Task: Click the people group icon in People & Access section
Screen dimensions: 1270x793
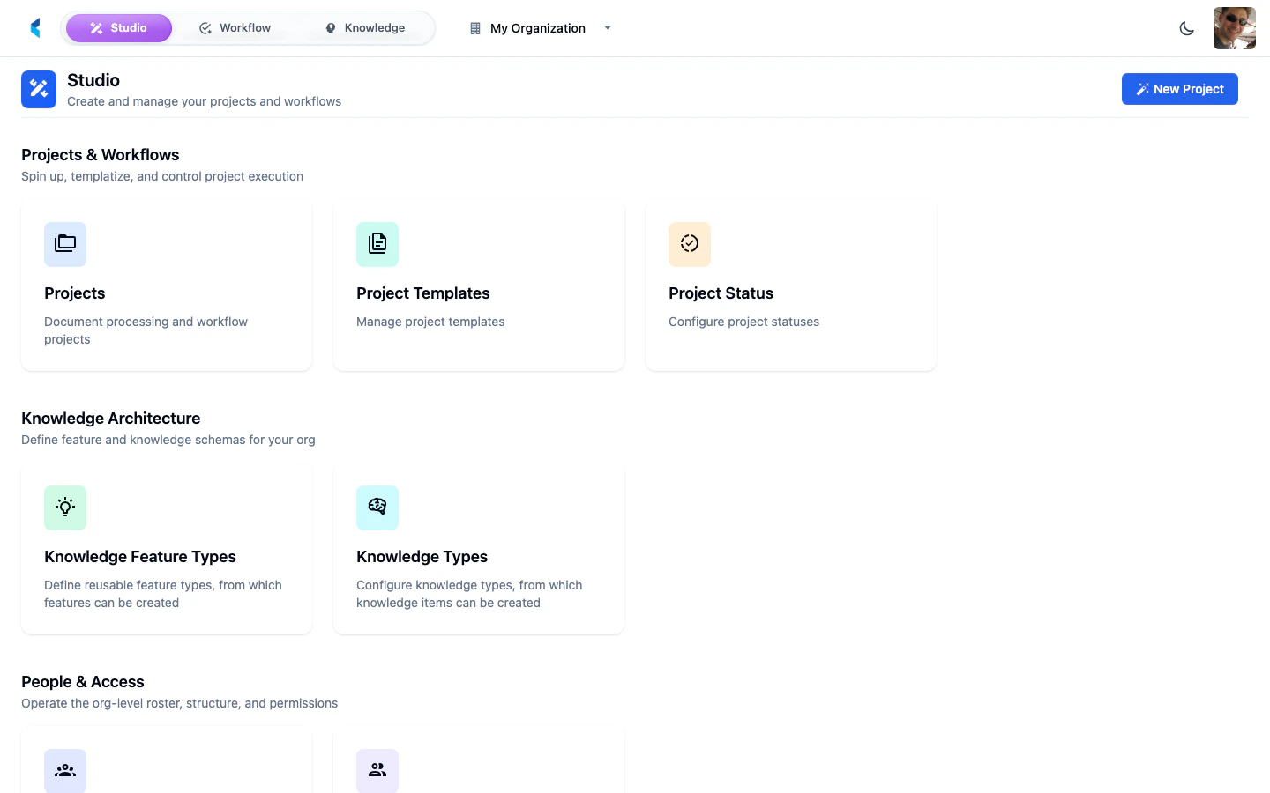Action: [x=65, y=770]
